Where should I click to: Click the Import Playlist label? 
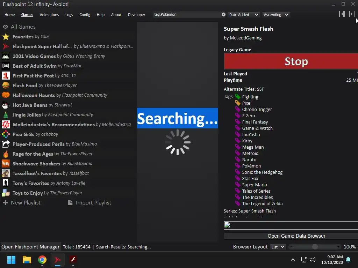[x=93, y=203]
